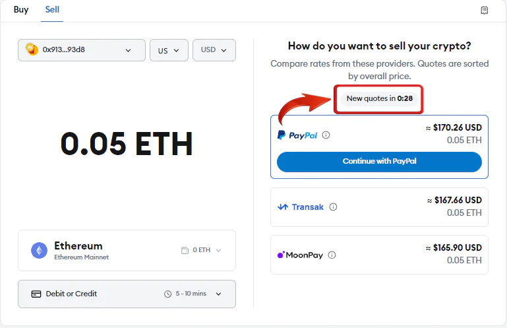Click the account avatar icon
Viewport: 507px width, 328px height.
click(32, 49)
